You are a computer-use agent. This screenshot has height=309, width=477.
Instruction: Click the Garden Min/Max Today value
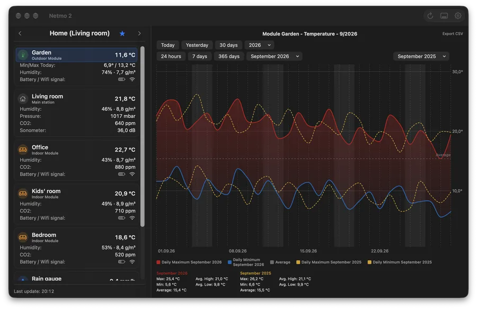pos(120,65)
